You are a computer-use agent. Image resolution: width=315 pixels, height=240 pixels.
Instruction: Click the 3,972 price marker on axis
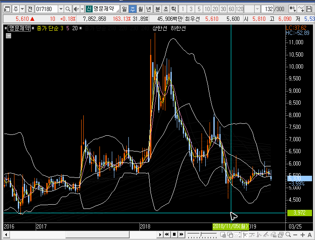click(300, 213)
